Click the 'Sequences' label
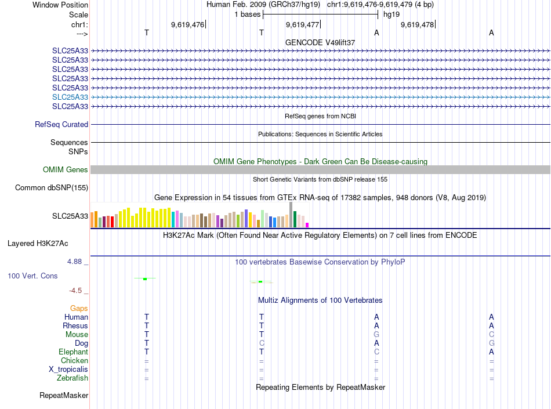 pyautogui.click(x=69, y=142)
